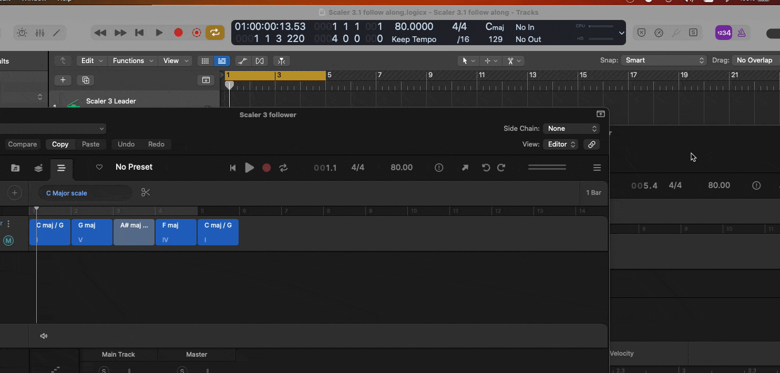This screenshot has height=373, width=780.
Task: Toggle loop in Scaler transport
Action: [x=283, y=168]
